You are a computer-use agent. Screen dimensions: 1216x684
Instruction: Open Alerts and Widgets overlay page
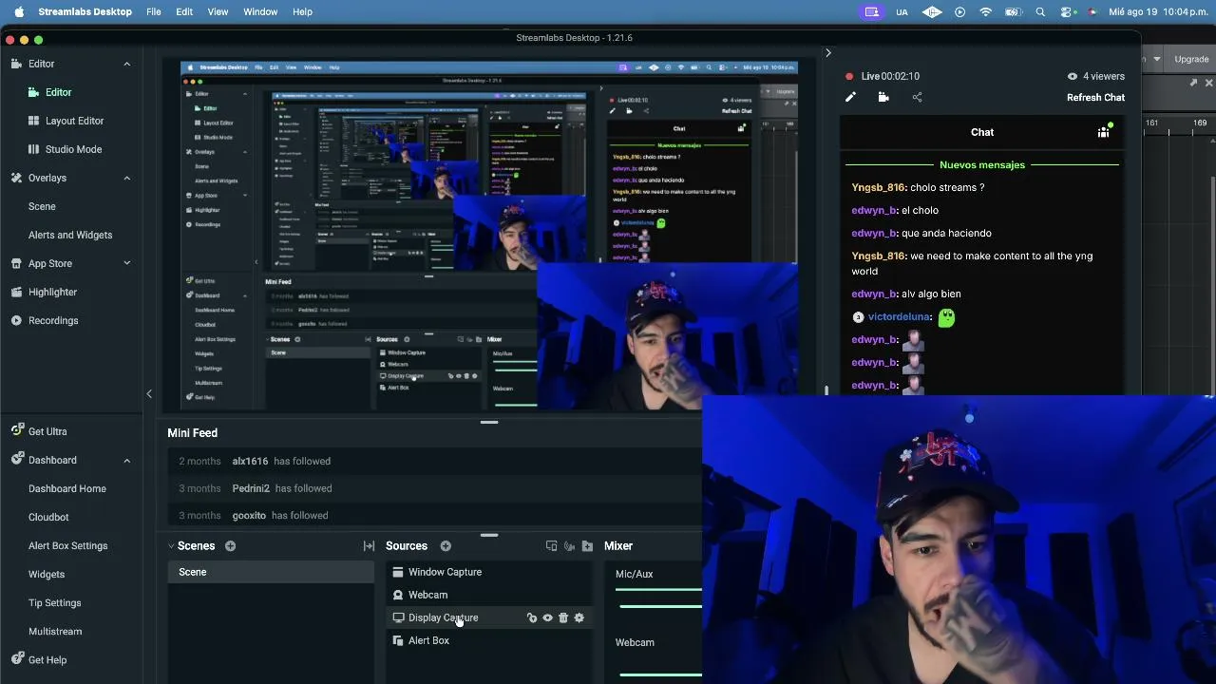(x=70, y=235)
